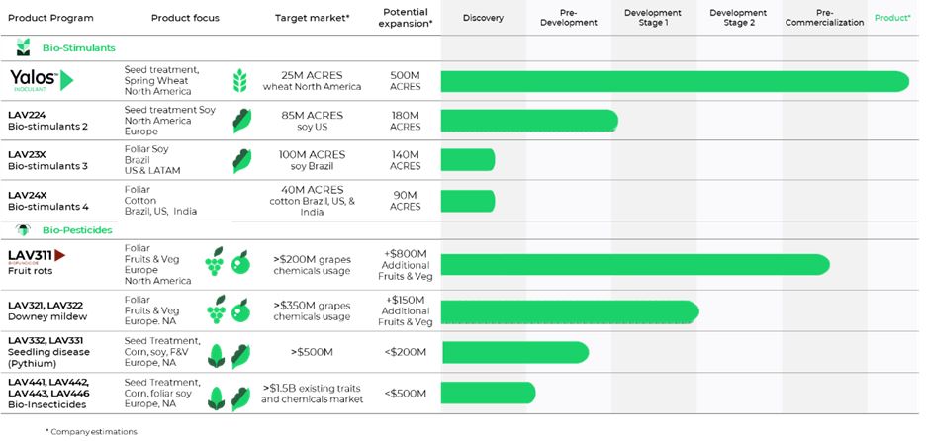The width and height of the screenshot is (926, 441).
Task: Click the soy leaf icon beside LAV224
Action: (x=241, y=121)
